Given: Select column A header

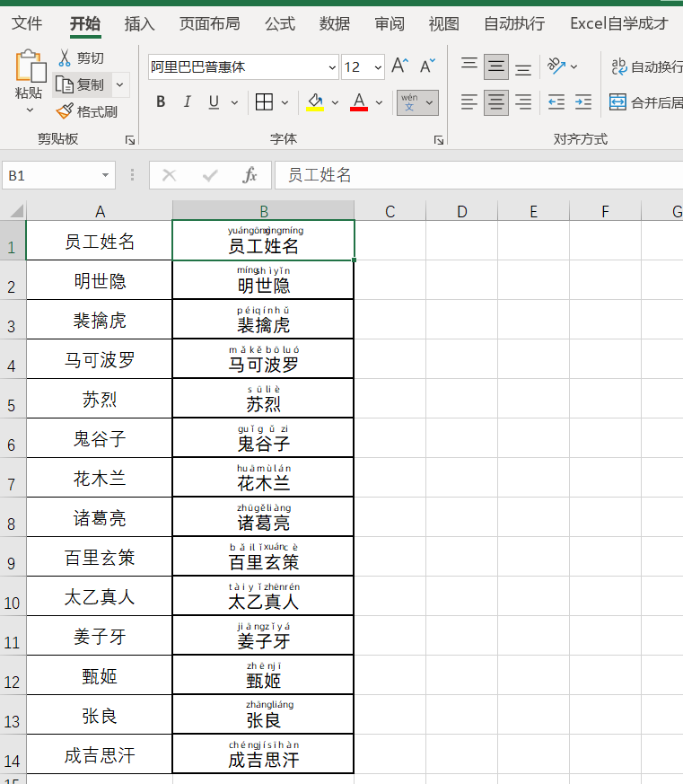Looking at the screenshot, I should pos(100,211).
